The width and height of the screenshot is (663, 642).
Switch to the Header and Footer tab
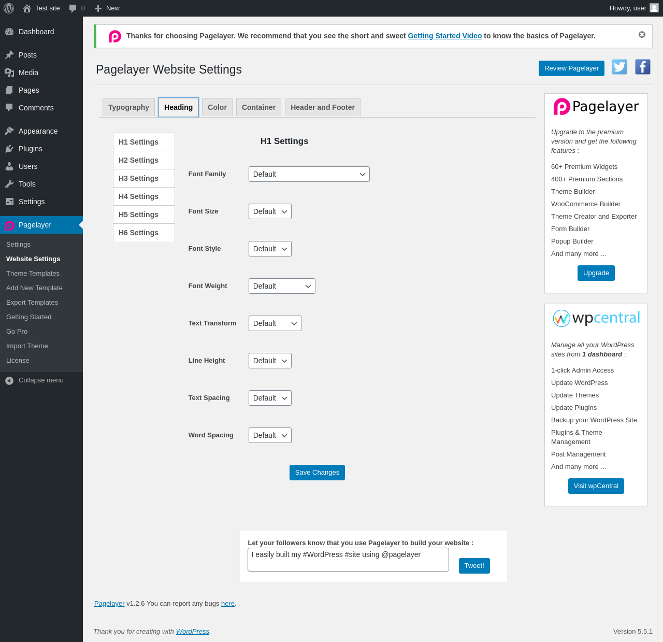tap(323, 107)
